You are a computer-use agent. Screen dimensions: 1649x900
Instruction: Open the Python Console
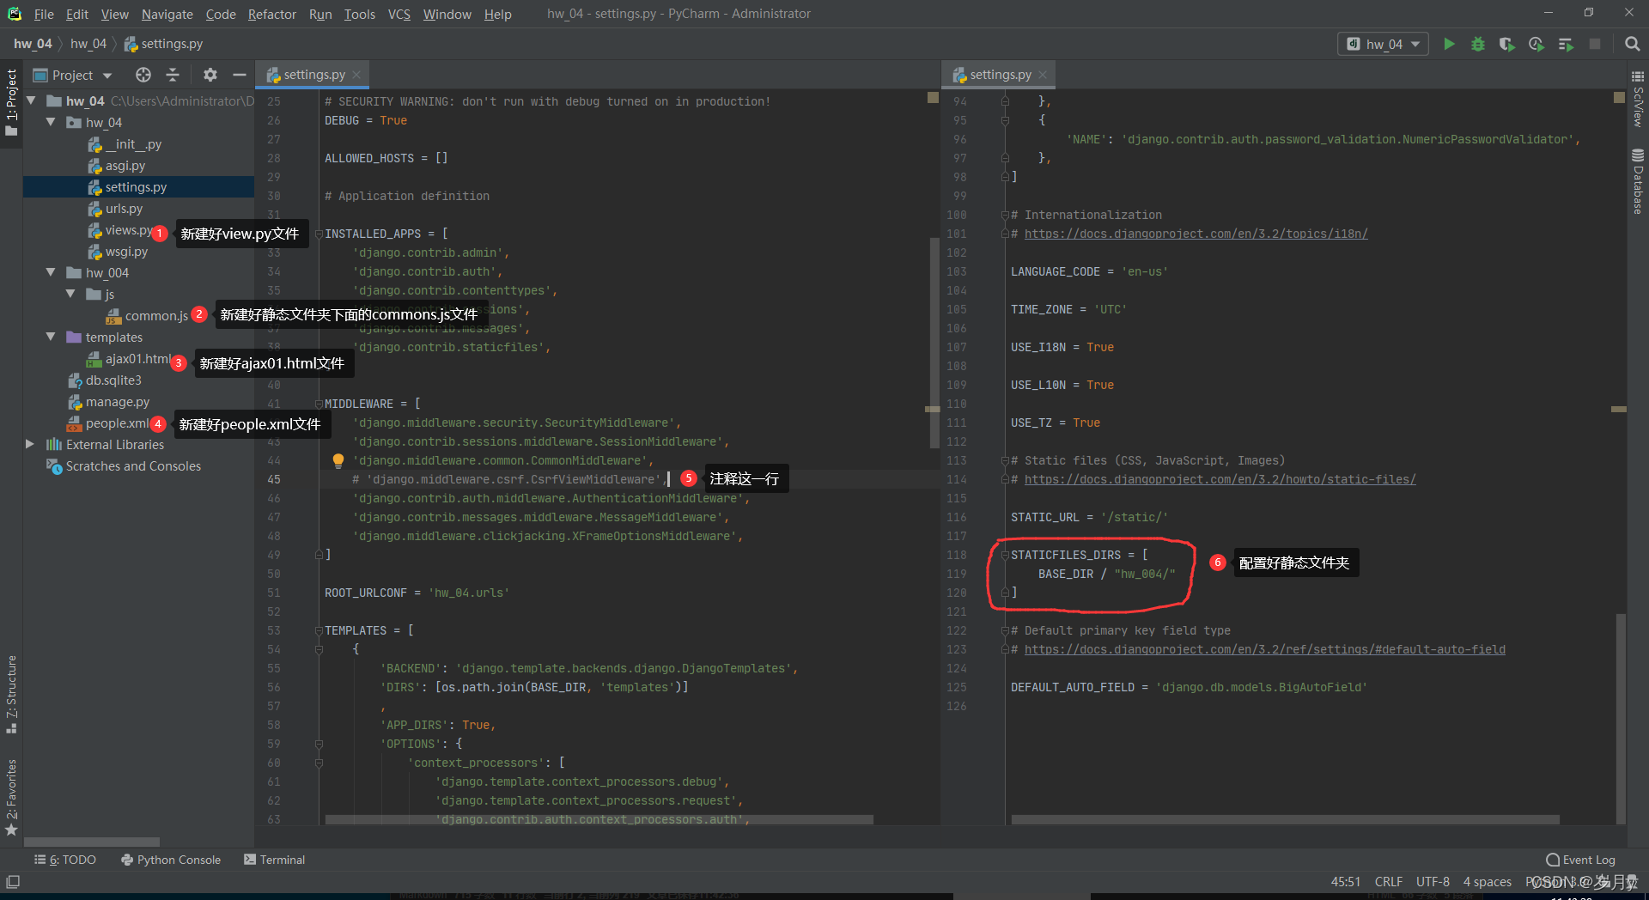click(x=171, y=860)
